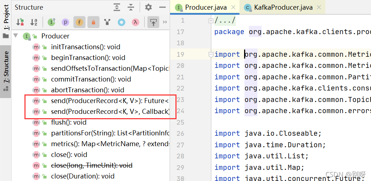Click the package keyword on line 17

(x=229, y=32)
